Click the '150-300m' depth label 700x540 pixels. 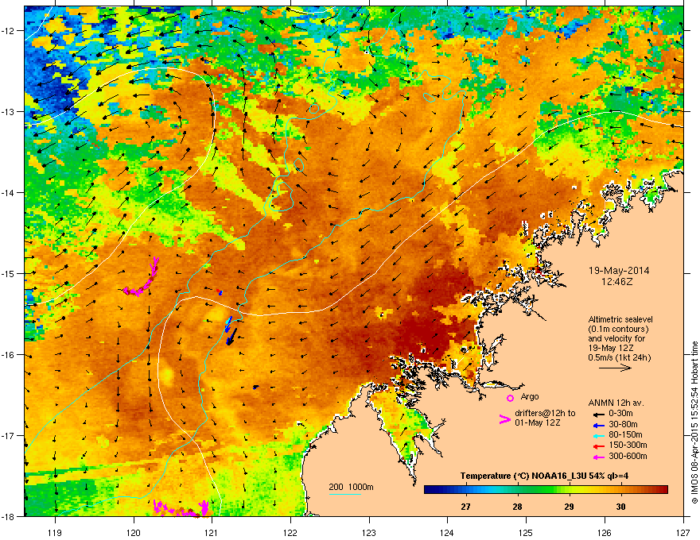[x=628, y=445]
